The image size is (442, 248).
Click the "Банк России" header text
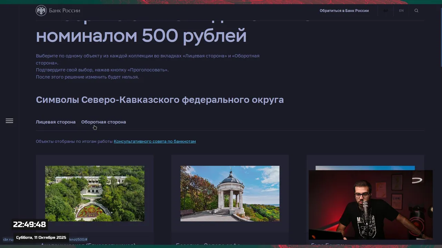[x=65, y=11]
